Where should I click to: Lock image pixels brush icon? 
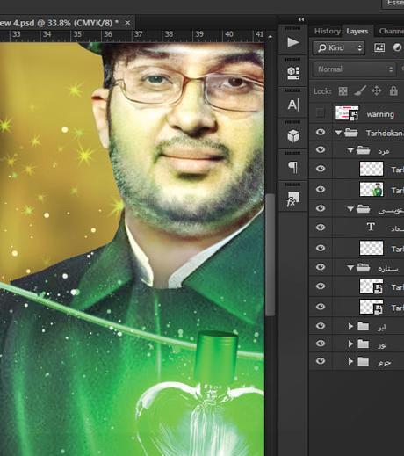[x=360, y=90]
